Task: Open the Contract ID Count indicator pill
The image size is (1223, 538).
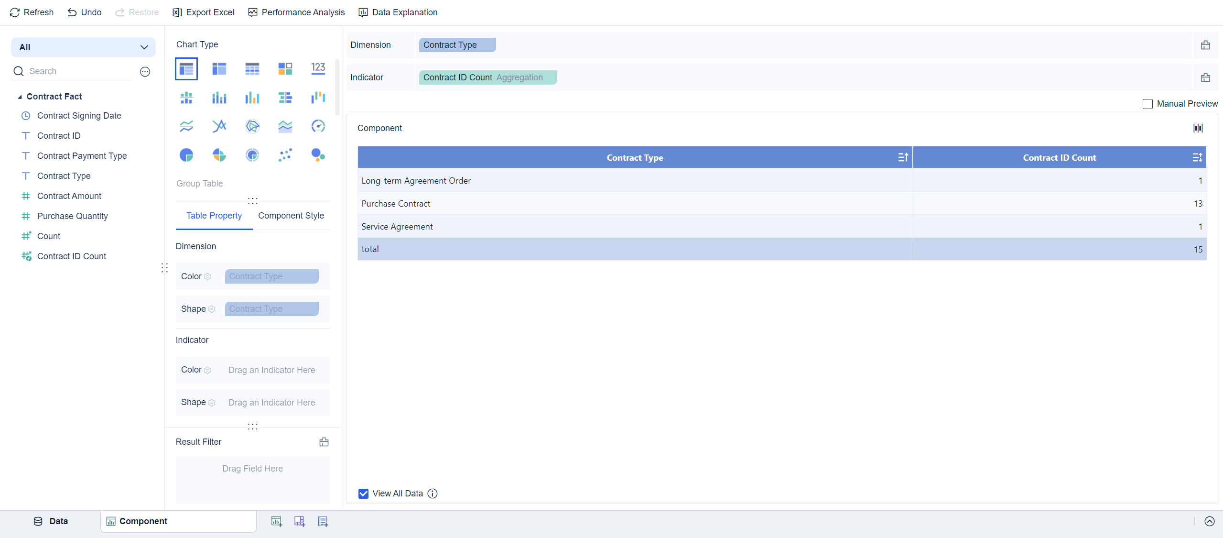Action: point(488,77)
